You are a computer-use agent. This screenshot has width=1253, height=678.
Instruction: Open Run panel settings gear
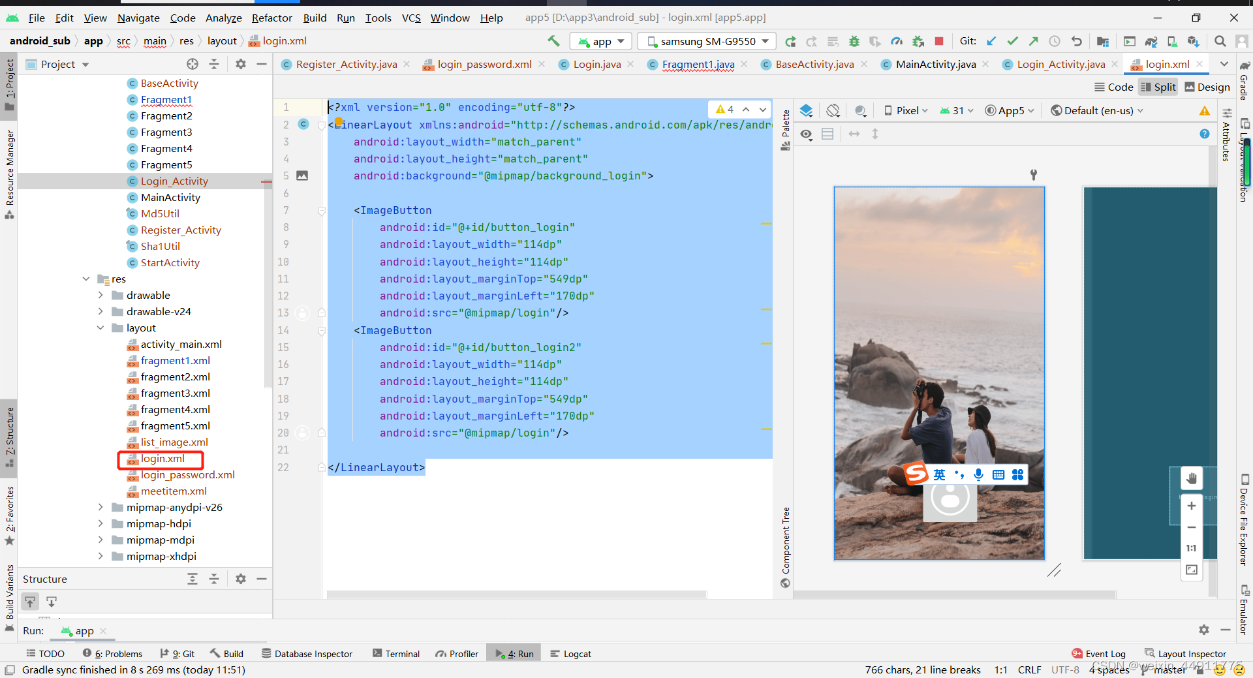[1204, 630]
